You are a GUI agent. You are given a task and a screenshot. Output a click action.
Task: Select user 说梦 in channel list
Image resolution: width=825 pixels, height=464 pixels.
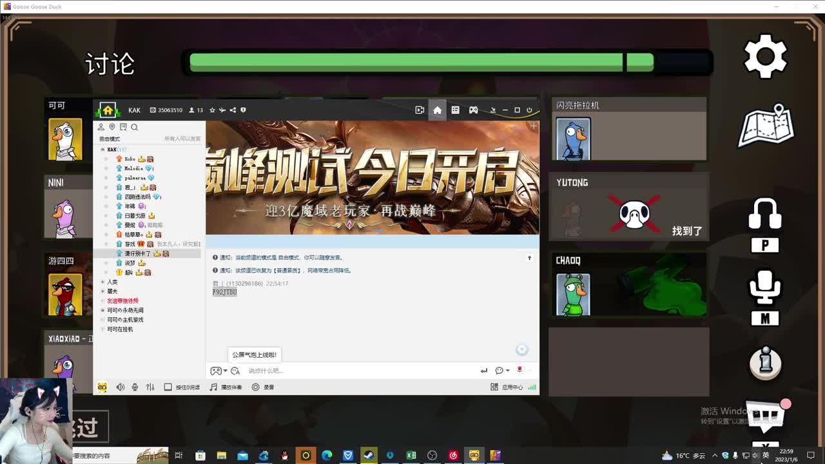pyautogui.click(x=130, y=263)
